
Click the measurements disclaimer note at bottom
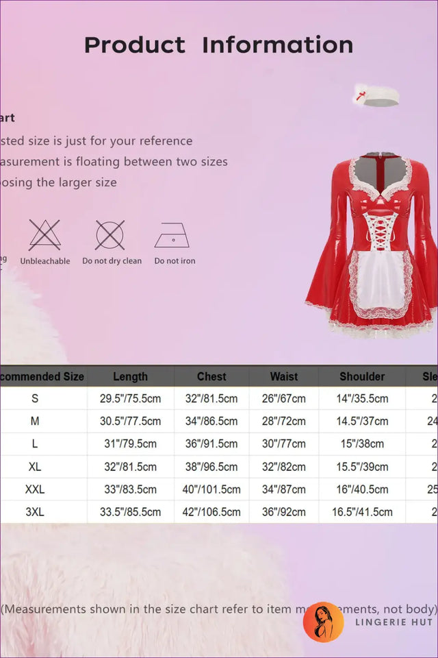[x=219, y=609]
